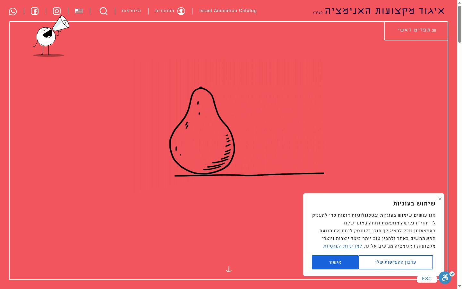Switch language via the US flag icon
This screenshot has height=289, width=462.
79,11
